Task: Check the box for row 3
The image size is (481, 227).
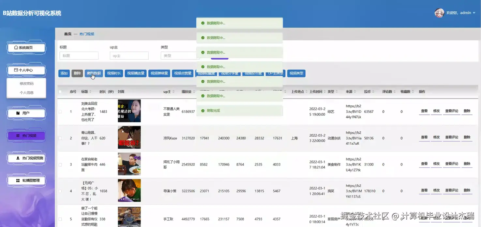Action: 60,165
